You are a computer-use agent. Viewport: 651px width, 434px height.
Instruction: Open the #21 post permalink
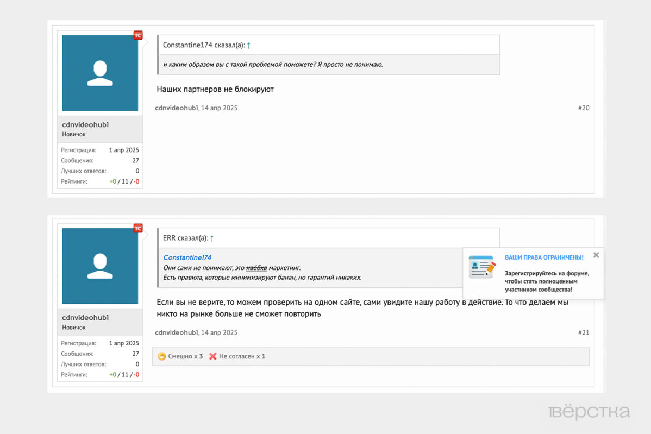583,332
